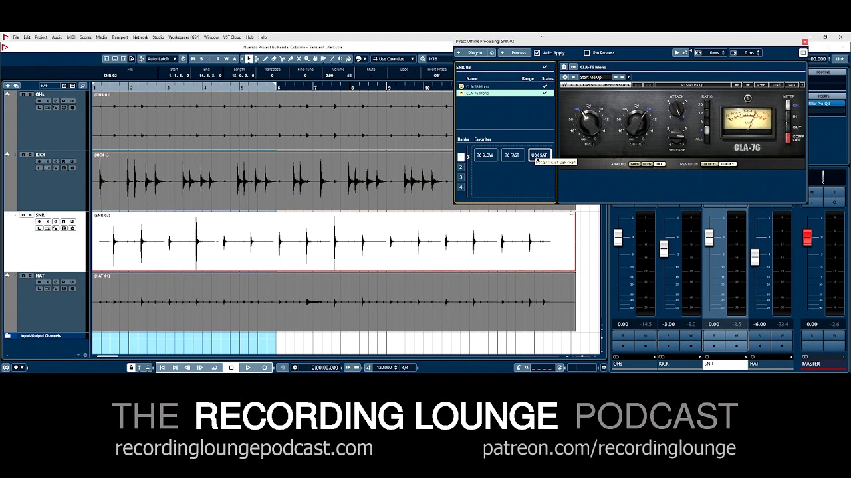Click the tempo field showing 120.000
The height and width of the screenshot is (478, 851).
coord(385,368)
